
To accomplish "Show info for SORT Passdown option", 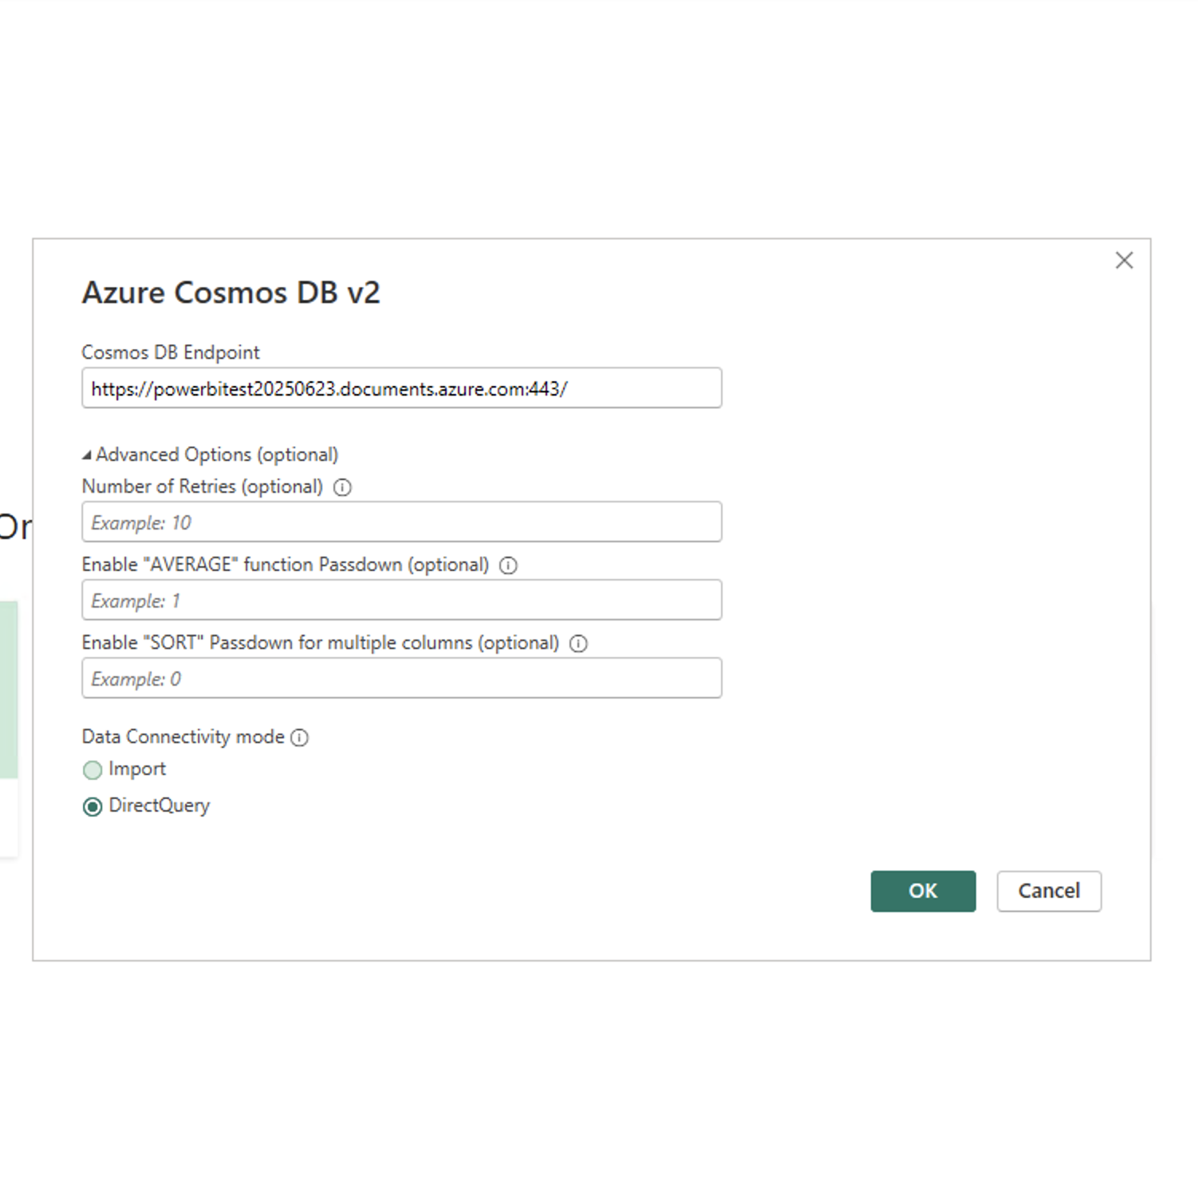I will tap(578, 644).
